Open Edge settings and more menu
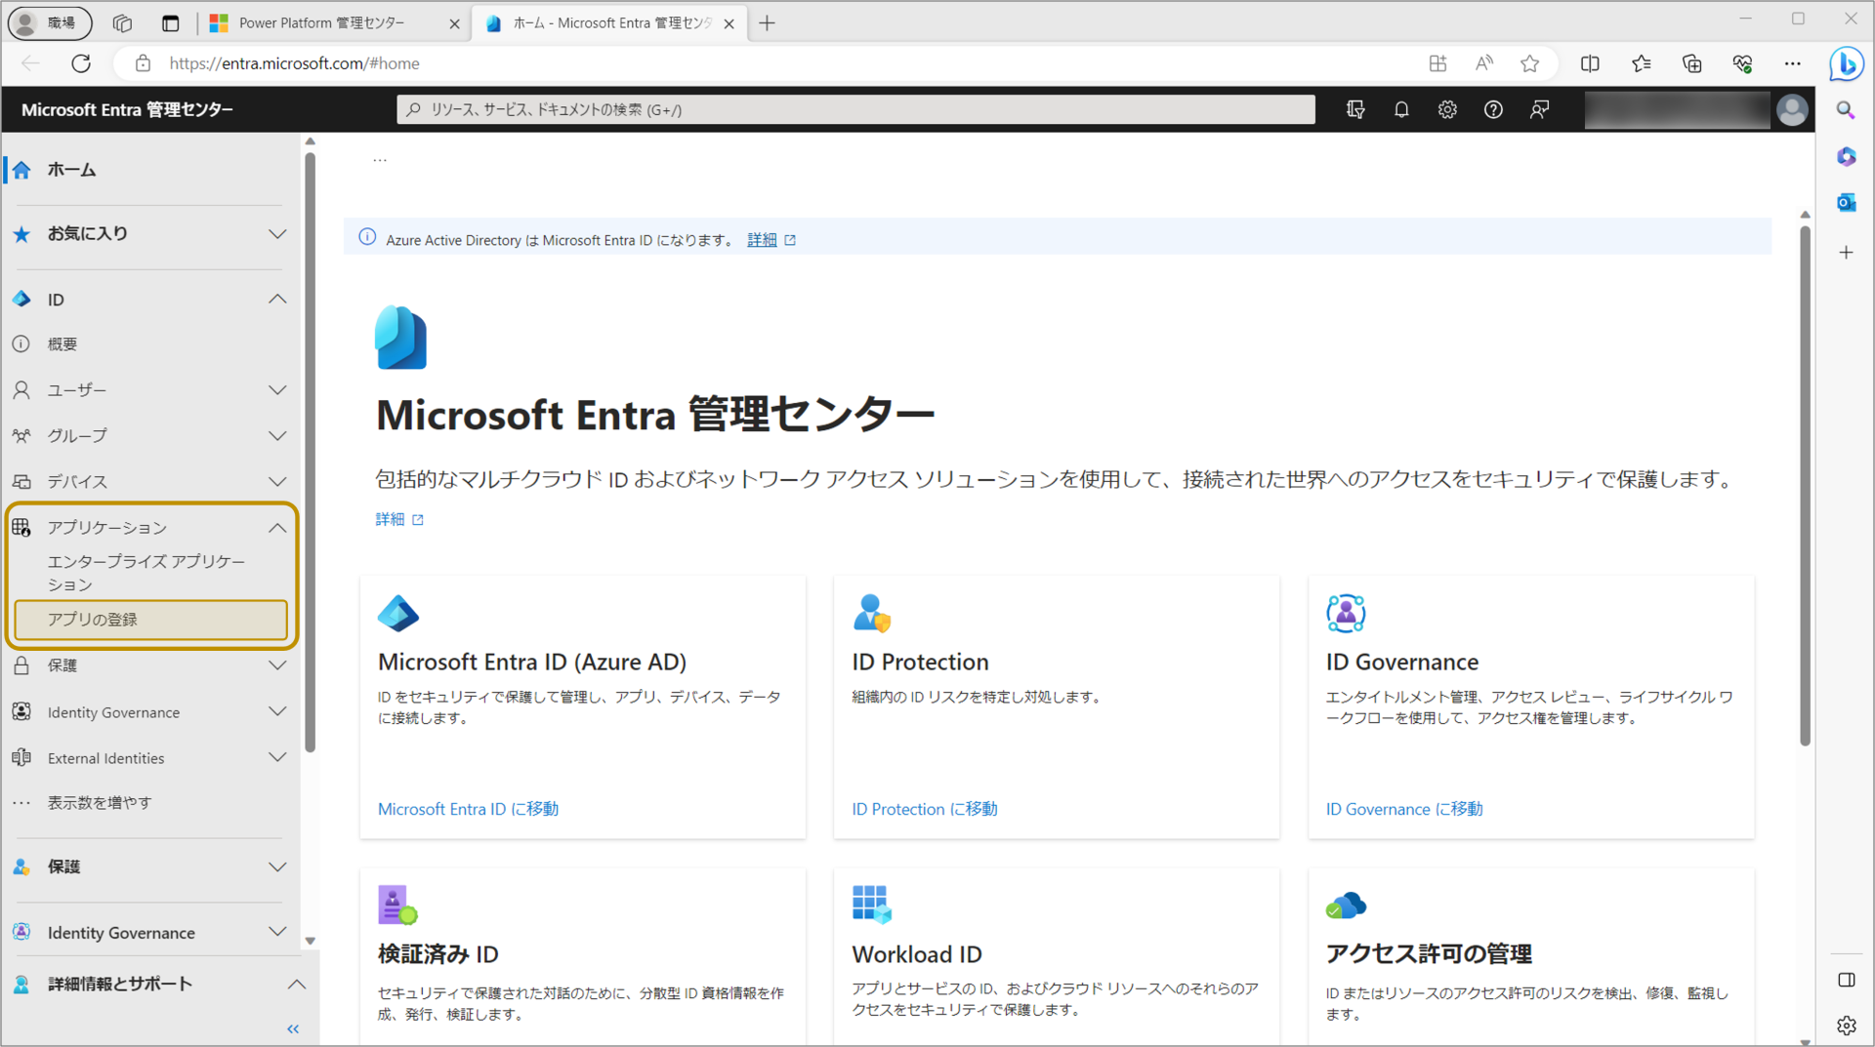The width and height of the screenshot is (1875, 1047). pyautogui.click(x=1793, y=63)
